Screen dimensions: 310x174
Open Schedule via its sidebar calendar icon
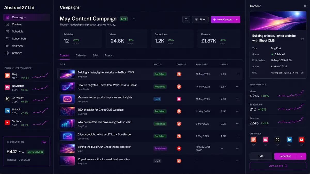click(x=7, y=31)
